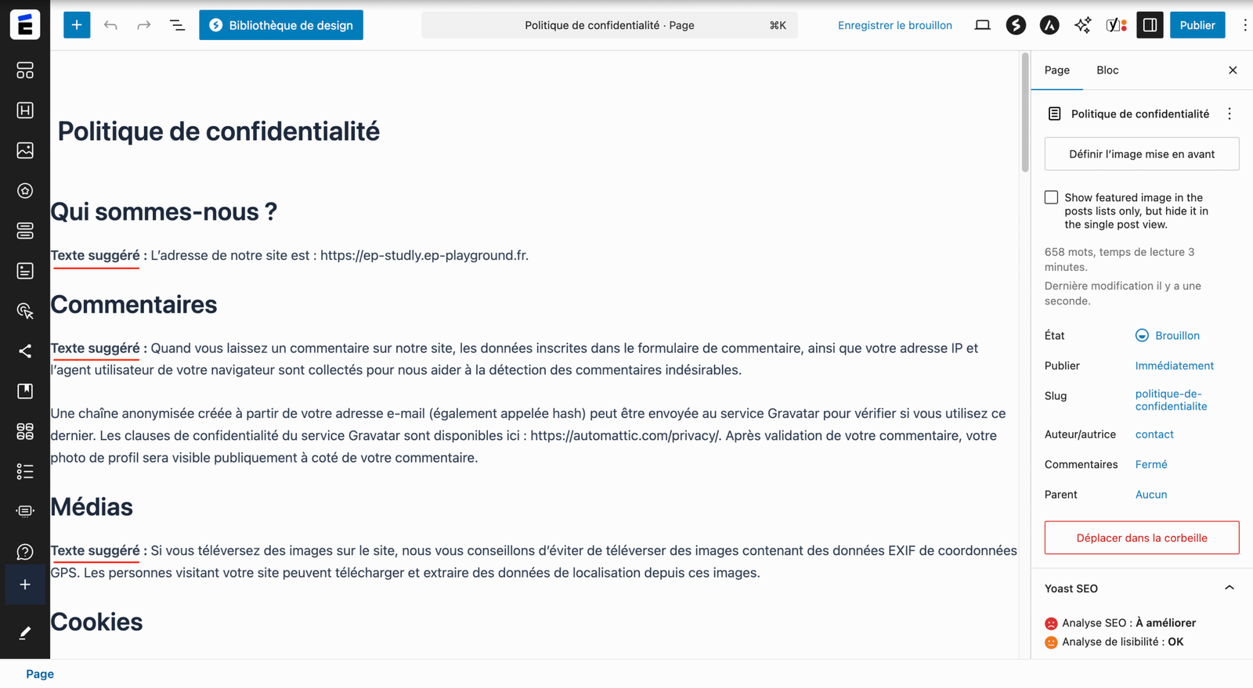This screenshot has height=688, width=1253.
Task: Open the Astra settings icon
Action: tap(1049, 25)
